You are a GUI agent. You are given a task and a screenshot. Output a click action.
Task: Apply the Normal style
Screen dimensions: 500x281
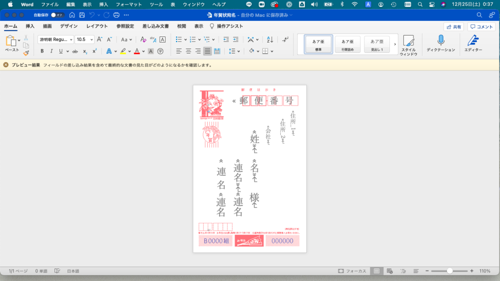click(x=318, y=44)
